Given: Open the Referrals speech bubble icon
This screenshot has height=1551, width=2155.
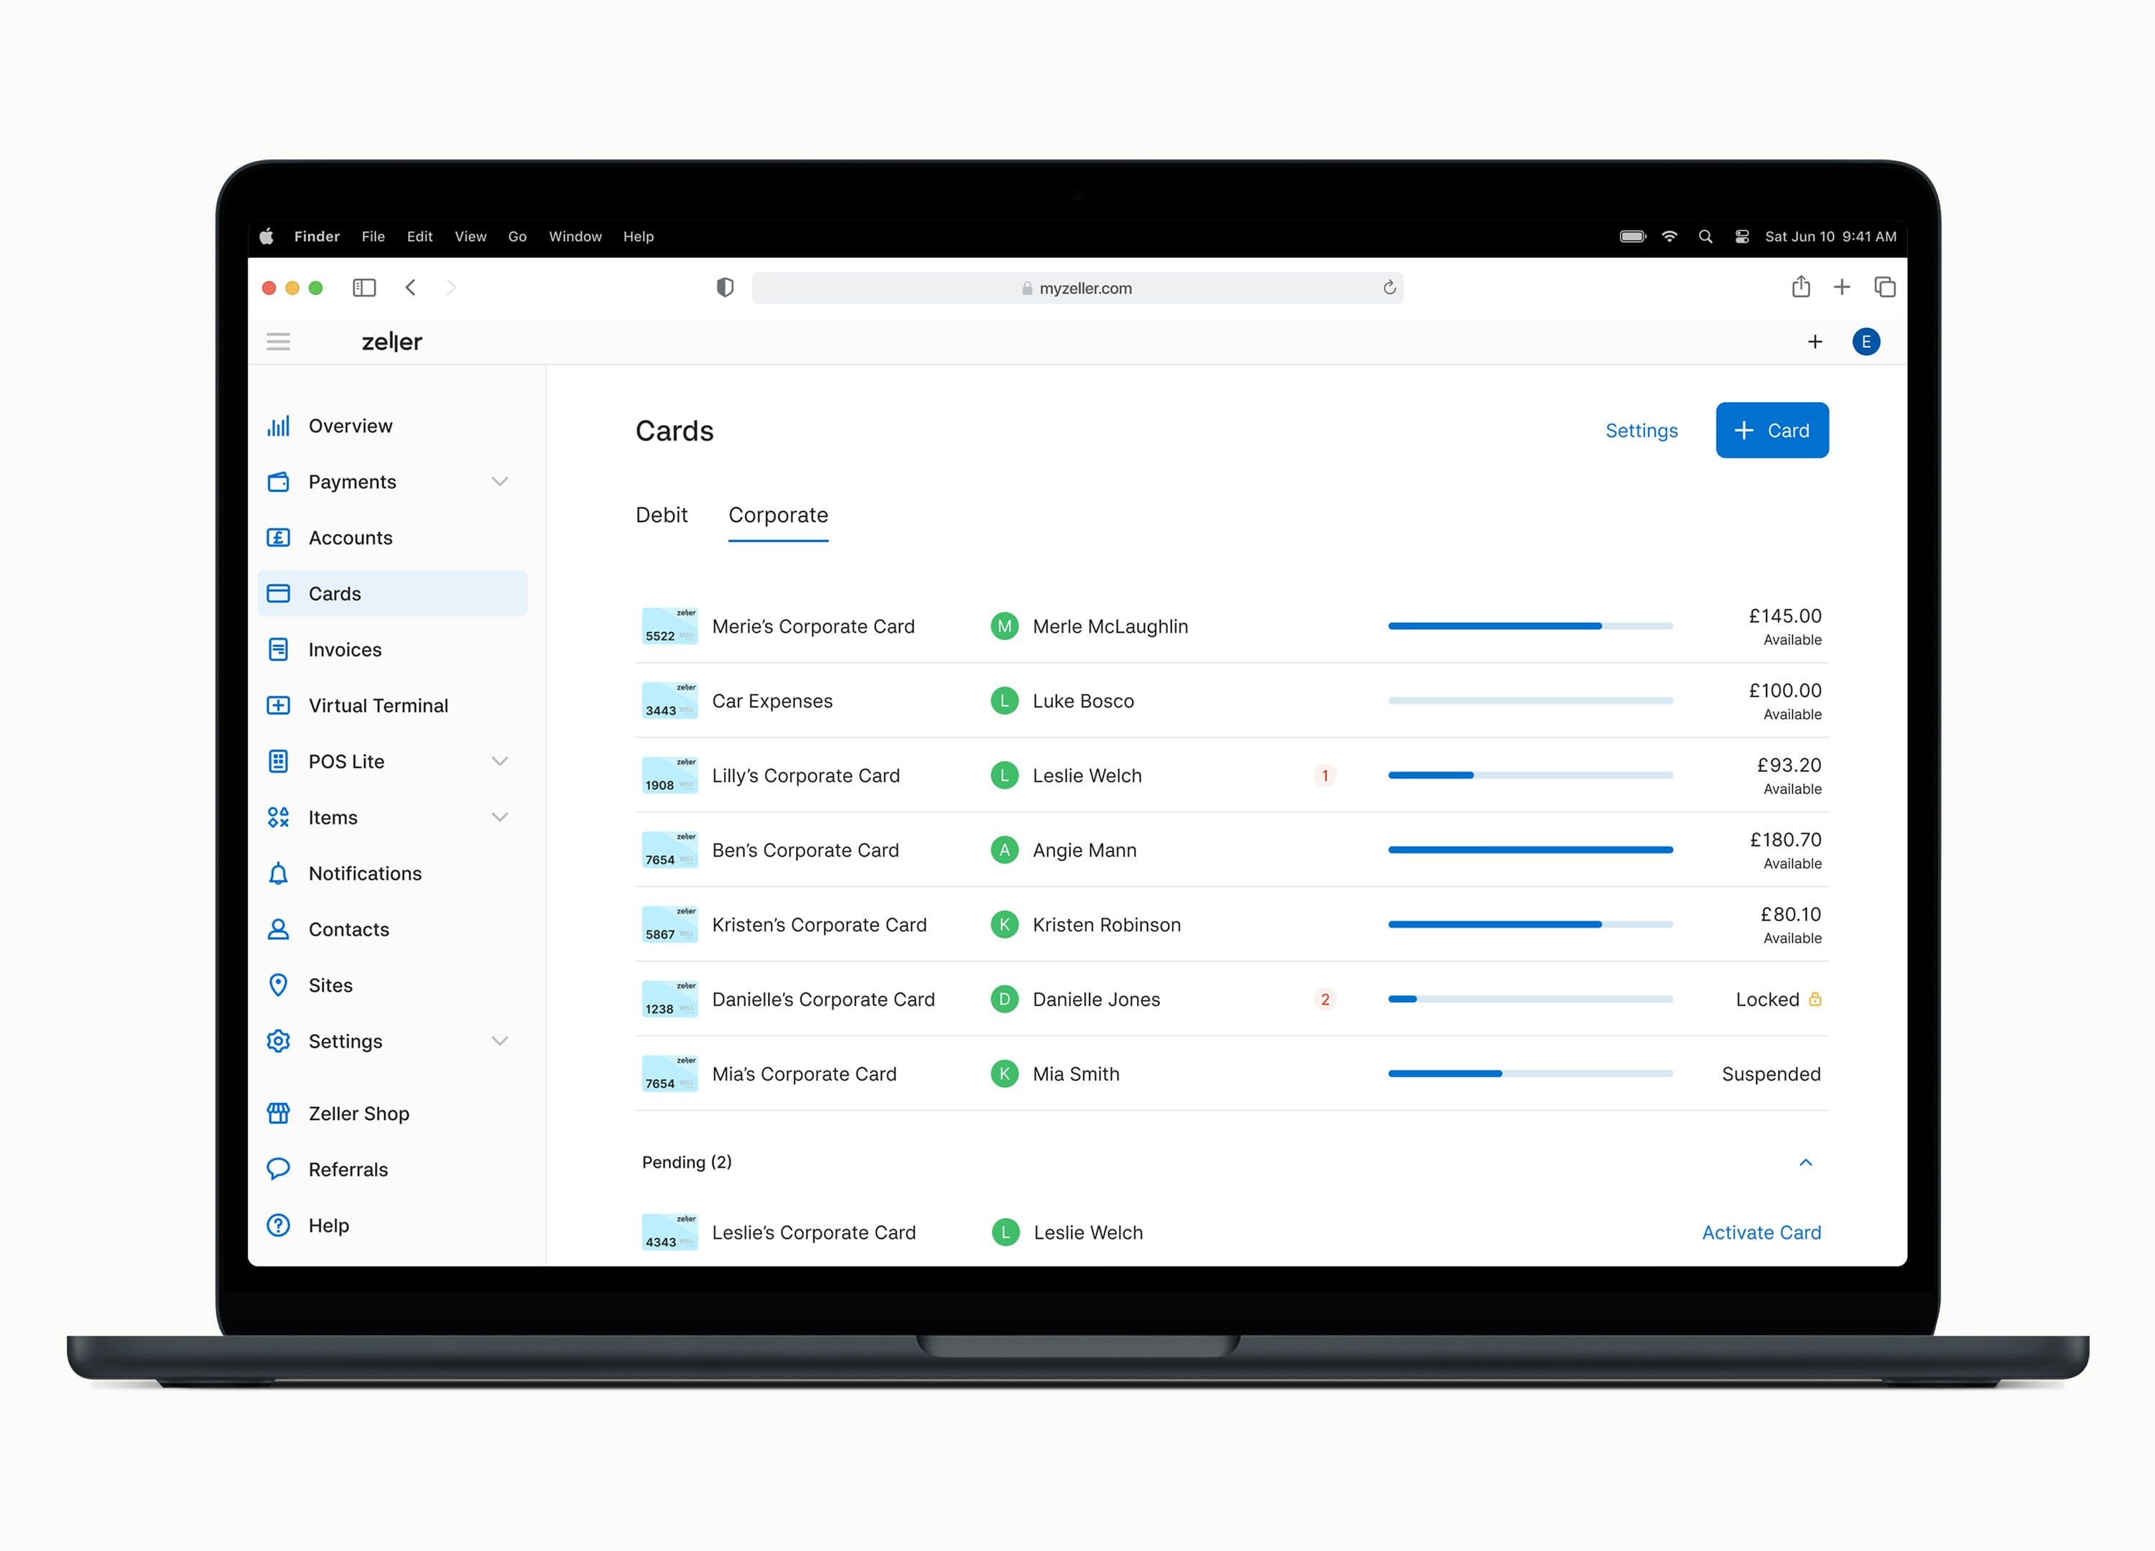Looking at the screenshot, I should tap(279, 1169).
